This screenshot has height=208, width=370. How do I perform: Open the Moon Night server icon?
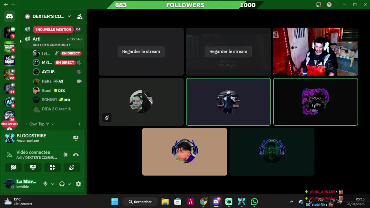[x=9, y=116]
